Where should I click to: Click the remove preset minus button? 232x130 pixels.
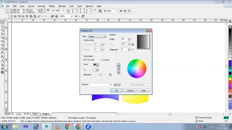[x=119, y=84]
